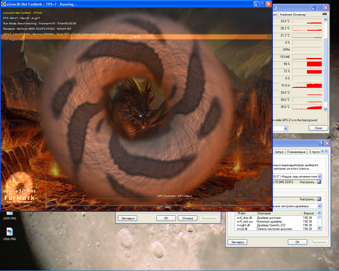Open the driver settings (настройки драйвера) dropdown
The image size is (339, 271).
tap(319, 206)
